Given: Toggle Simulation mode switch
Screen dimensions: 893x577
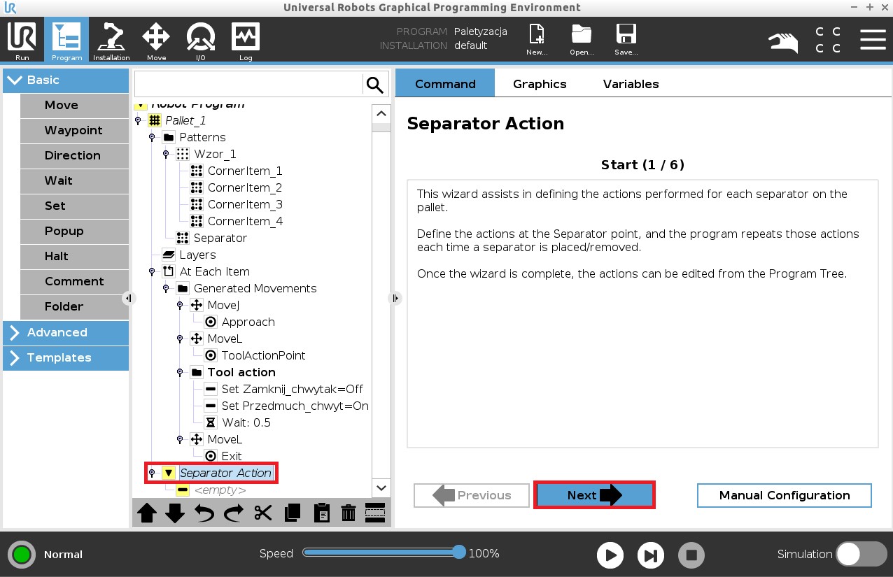Looking at the screenshot, I should pos(861,554).
